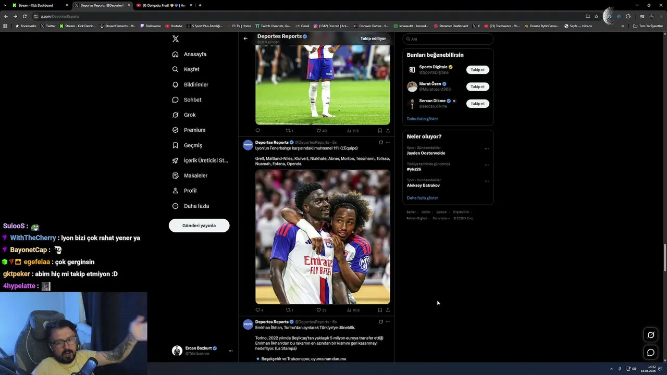Open more options on the Emirhan İlkhan post
The width and height of the screenshot is (667, 375).
pyautogui.click(x=388, y=322)
